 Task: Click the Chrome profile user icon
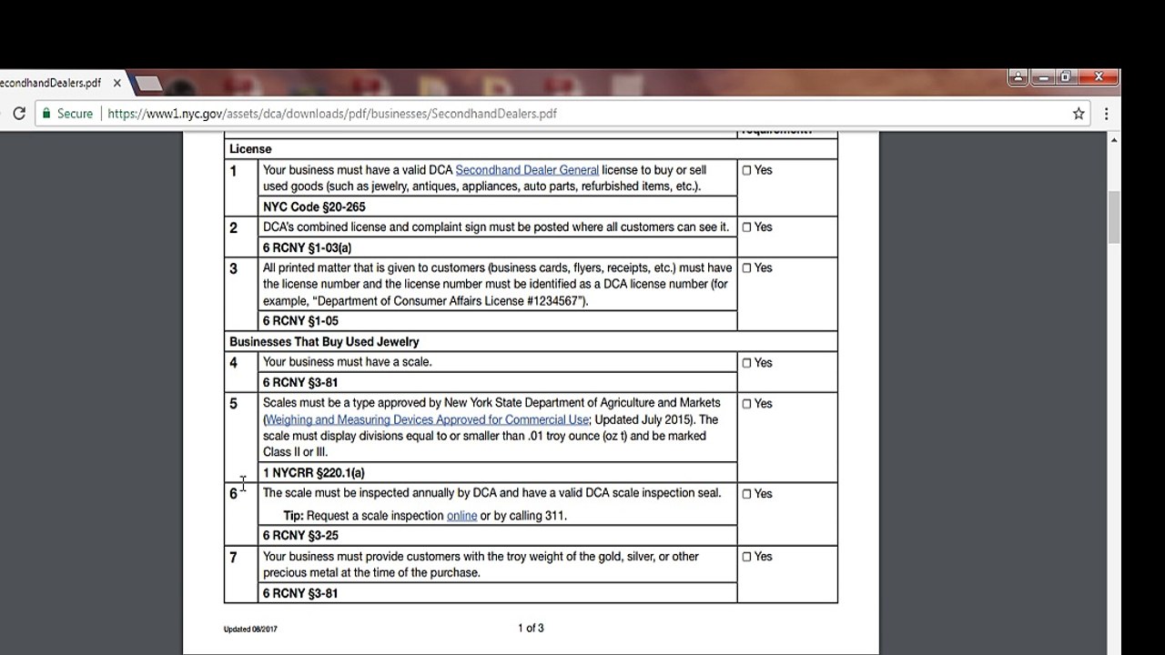[1018, 77]
